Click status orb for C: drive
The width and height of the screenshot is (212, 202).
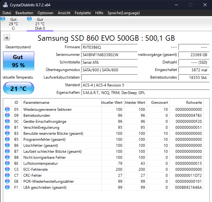click(x=3, y=19)
